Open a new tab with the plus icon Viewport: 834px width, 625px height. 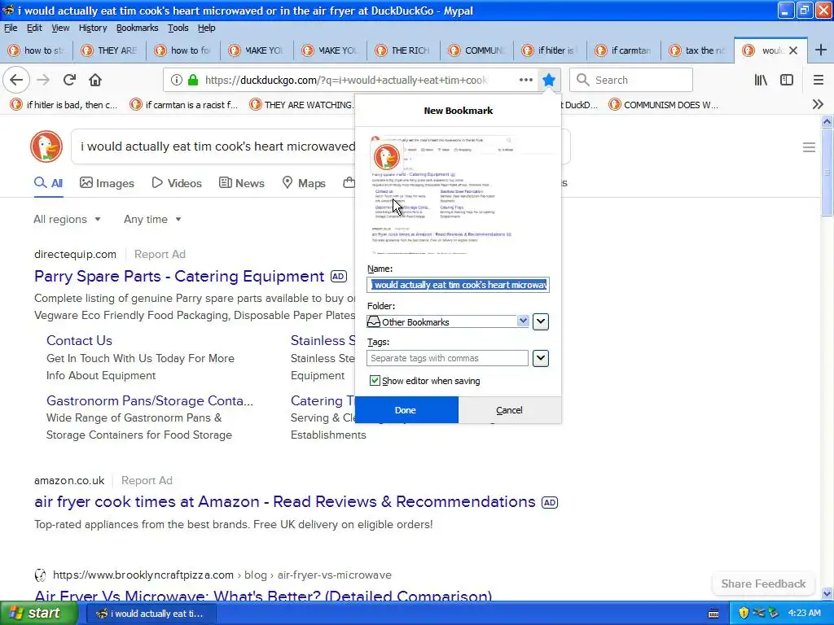click(821, 50)
